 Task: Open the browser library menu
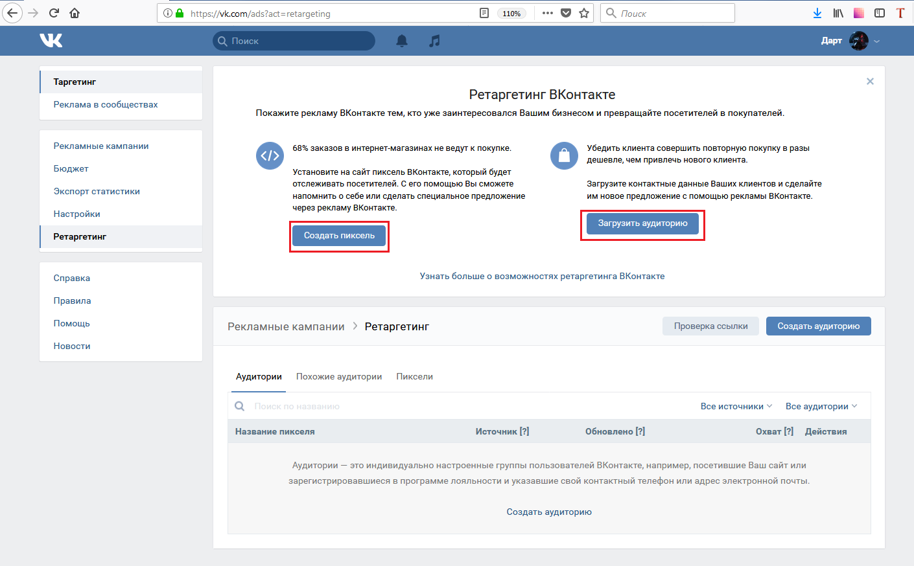click(x=838, y=13)
